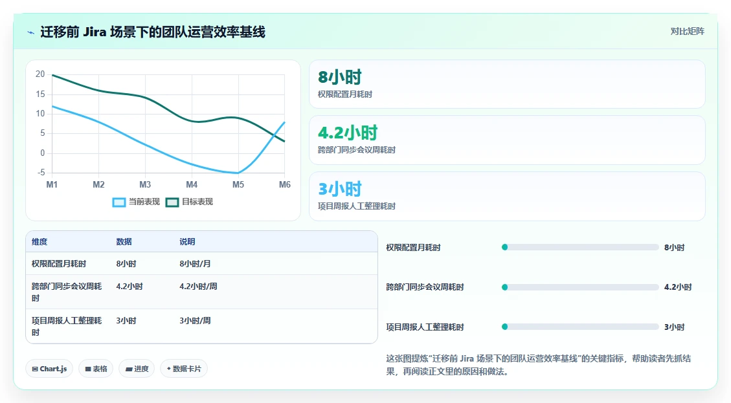Click the 当前表现 legend text
The image size is (731, 403).
(x=144, y=202)
